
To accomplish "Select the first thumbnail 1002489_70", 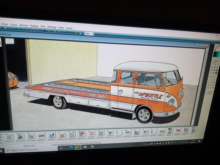I will 10,136.
